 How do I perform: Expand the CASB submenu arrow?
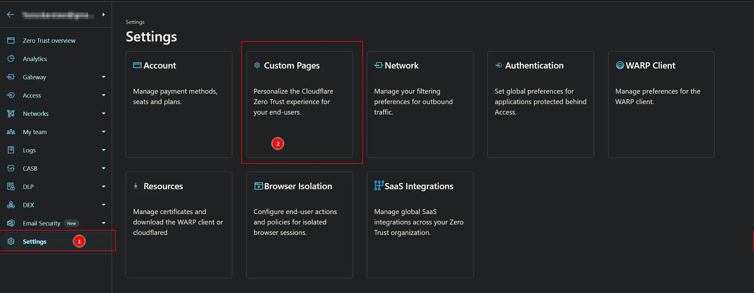point(103,168)
